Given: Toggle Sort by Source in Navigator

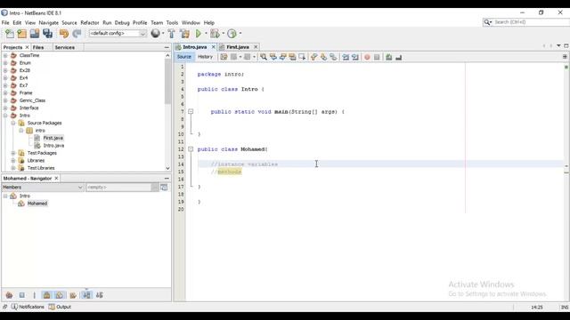Looking at the screenshot, I should (99, 295).
